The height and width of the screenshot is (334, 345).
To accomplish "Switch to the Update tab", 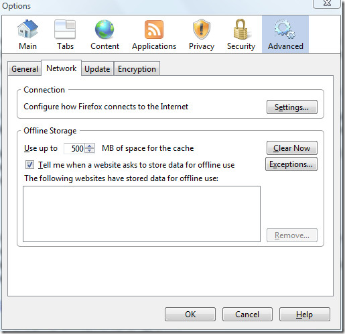I will pos(97,69).
